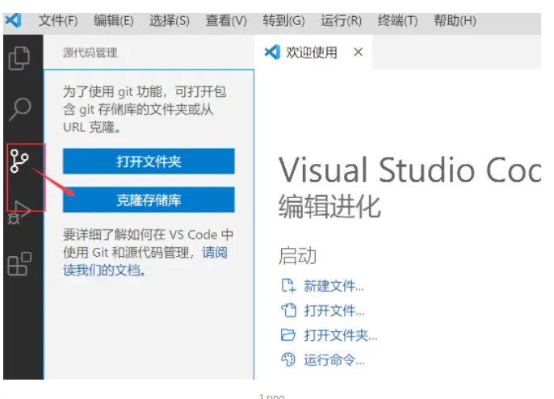The width and height of the screenshot is (554, 399).
Task: Open the 文件(F) menu
Action: click(x=58, y=20)
